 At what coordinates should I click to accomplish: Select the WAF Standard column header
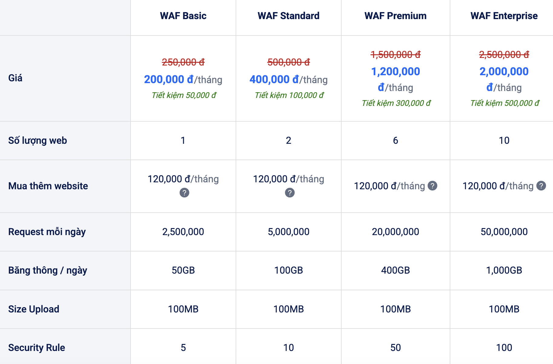[x=288, y=16]
